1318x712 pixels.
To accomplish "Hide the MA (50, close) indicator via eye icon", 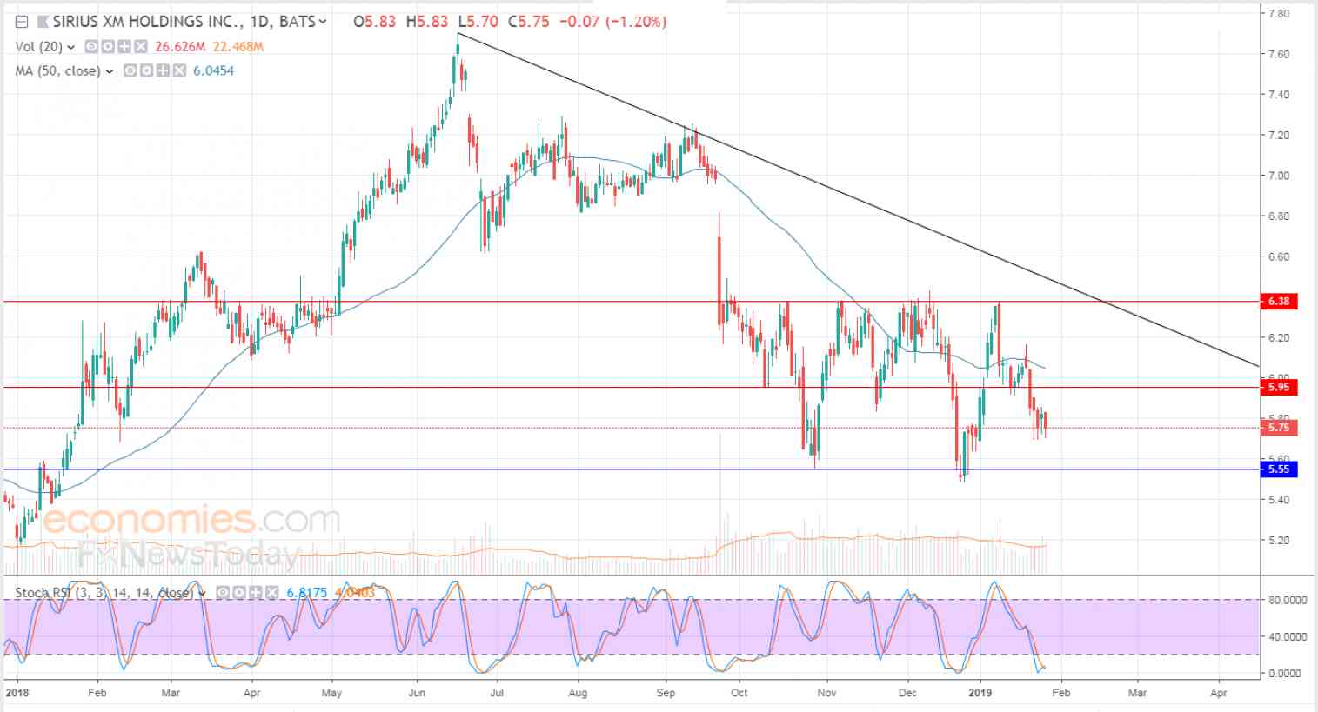I will [130, 71].
